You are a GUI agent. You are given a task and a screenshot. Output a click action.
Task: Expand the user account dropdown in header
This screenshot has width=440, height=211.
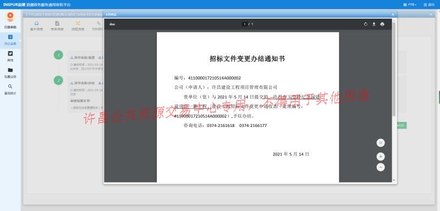[410, 5]
